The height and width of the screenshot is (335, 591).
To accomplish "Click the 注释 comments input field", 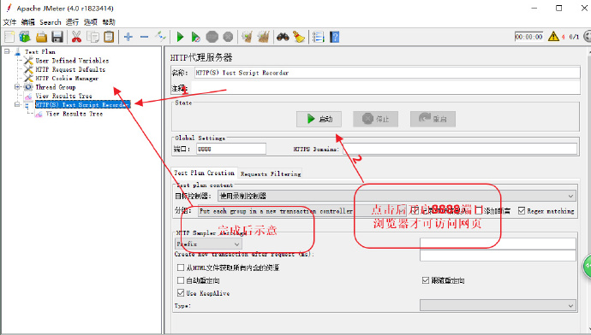I will 385,88.
